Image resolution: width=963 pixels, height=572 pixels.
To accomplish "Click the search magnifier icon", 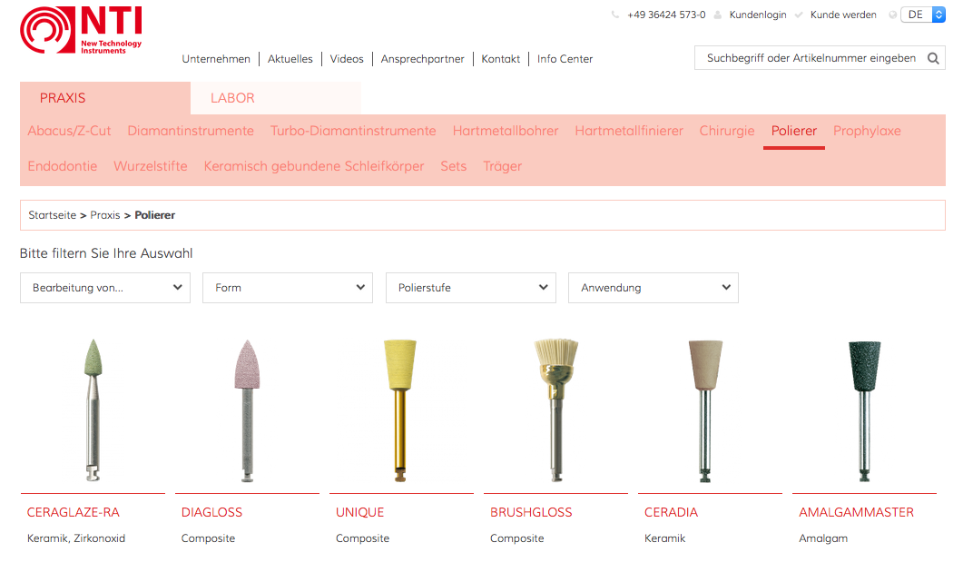I will click(x=933, y=58).
